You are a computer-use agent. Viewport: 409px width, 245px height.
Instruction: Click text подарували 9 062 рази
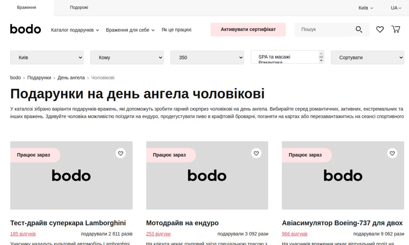tap(379, 234)
